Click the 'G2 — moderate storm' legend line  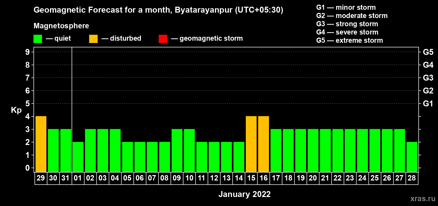click(x=352, y=16)
